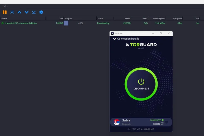Close the TorGuard window
Screen dimensions: 204x136
point(169,33)
